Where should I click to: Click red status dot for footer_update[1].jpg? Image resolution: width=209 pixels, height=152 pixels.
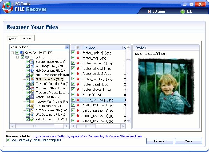[78, 53]
